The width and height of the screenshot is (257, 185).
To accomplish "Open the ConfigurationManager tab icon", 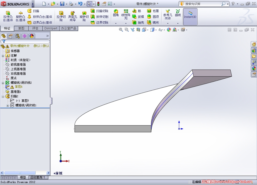I will point(18,36).
